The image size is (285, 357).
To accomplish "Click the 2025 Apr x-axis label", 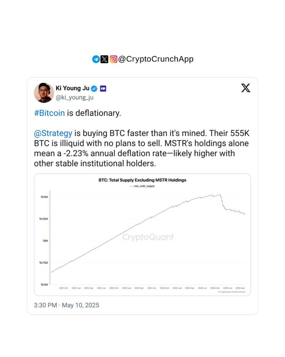I will [x=240, y=288].
